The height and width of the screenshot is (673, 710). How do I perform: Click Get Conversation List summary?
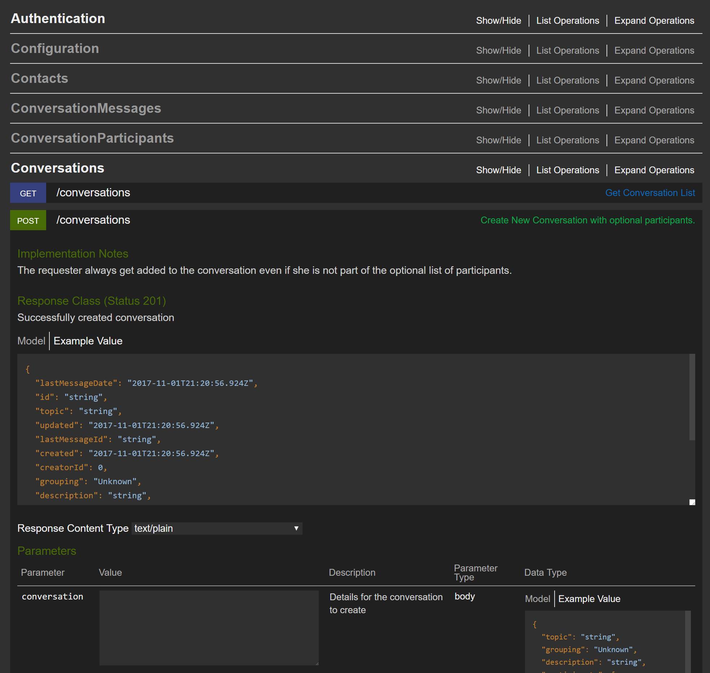coord(650,193)
